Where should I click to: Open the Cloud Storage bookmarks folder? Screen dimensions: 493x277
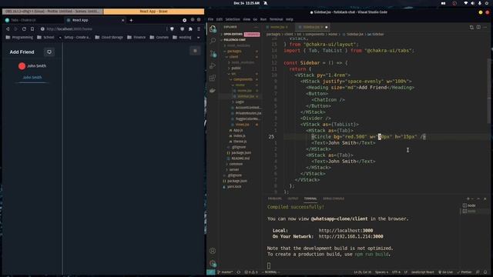coord(109,37)
